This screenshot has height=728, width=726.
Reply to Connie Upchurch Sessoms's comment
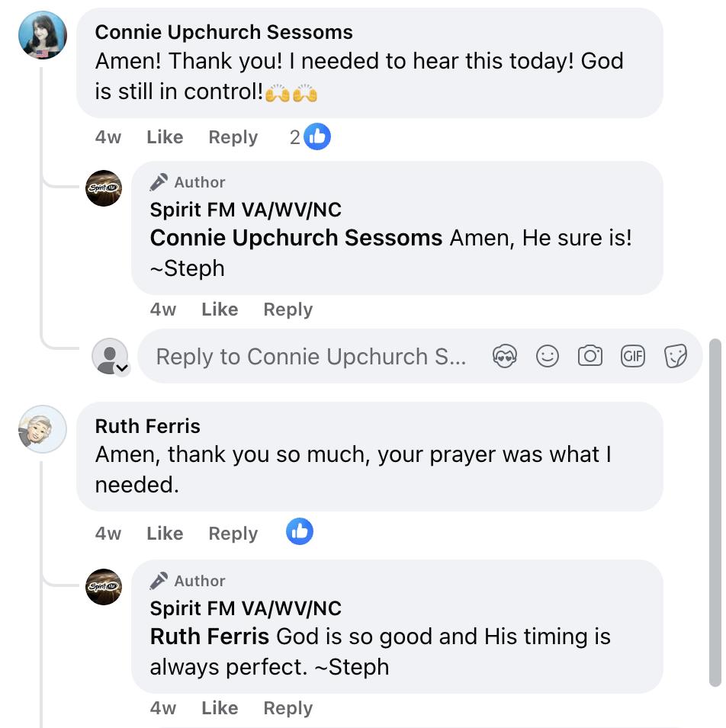click(x=233, y=137)
